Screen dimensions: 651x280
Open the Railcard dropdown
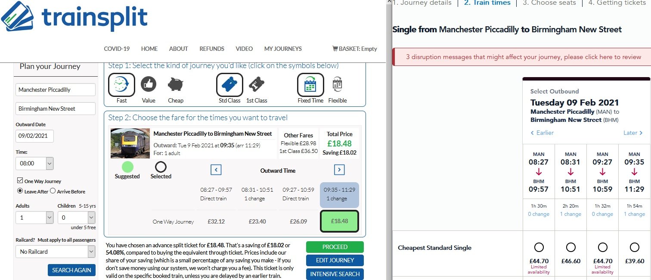click(x=55, y=252)
